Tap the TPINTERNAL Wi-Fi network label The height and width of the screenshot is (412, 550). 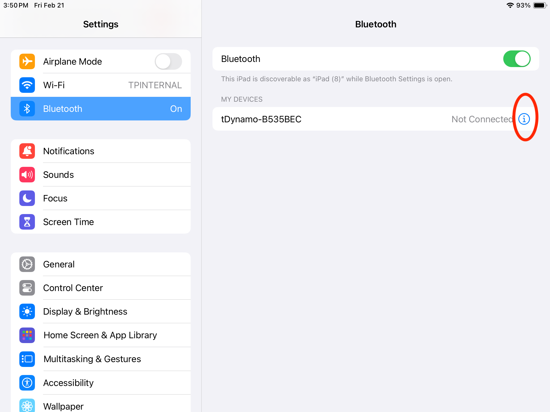pyautogui.click(x=155, y=85)
